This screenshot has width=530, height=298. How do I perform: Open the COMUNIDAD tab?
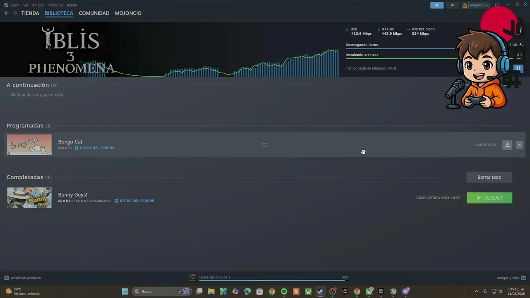pos(94,13)
